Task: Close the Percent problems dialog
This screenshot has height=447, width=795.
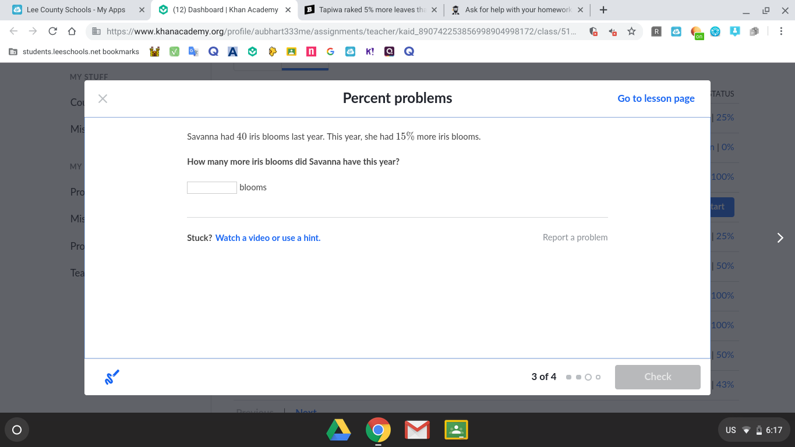Action: pyautogui.click(x=103, y=98)
